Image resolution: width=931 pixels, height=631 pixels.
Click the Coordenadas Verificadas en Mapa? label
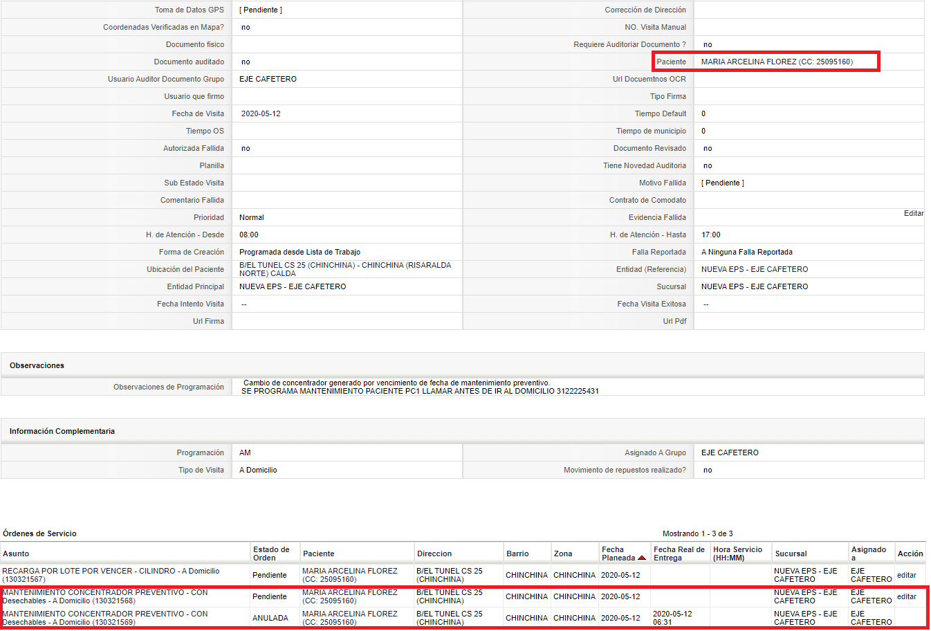[163, 27]
